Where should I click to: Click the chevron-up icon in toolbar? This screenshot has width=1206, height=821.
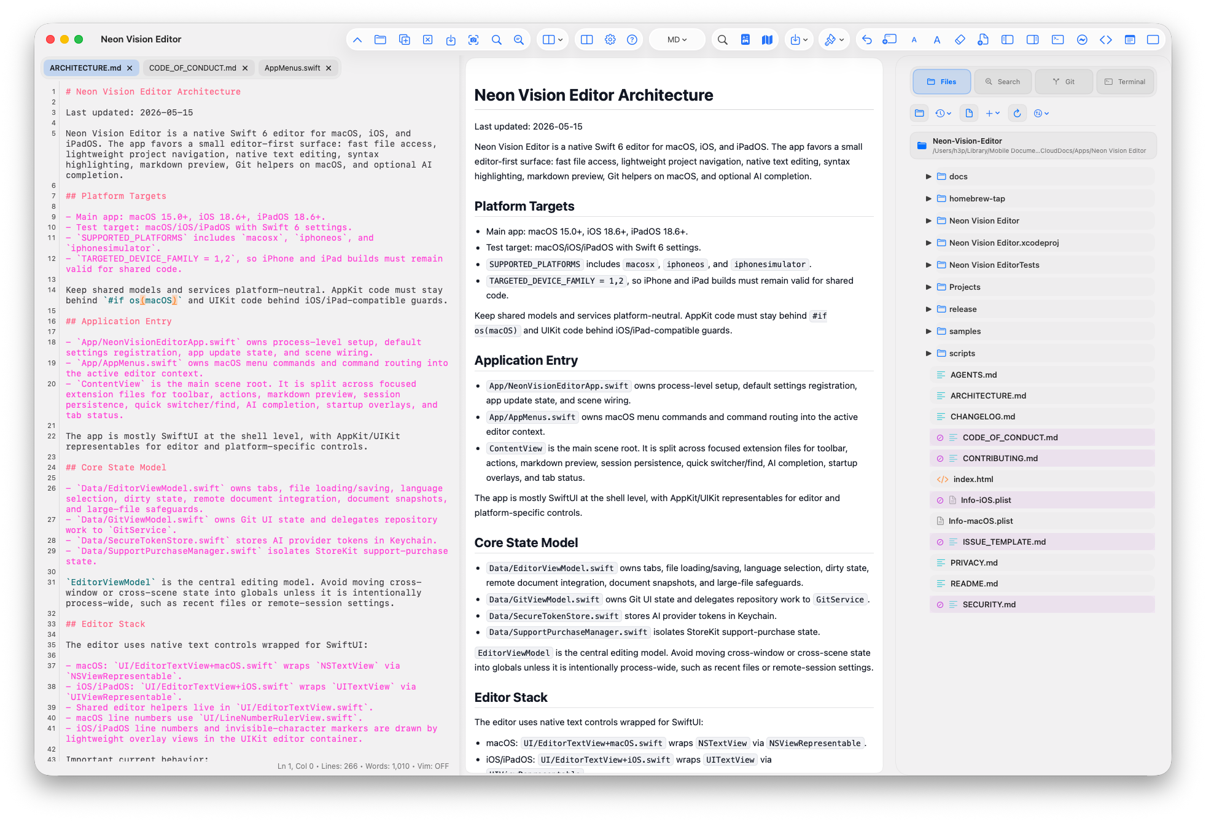[357, 40]
